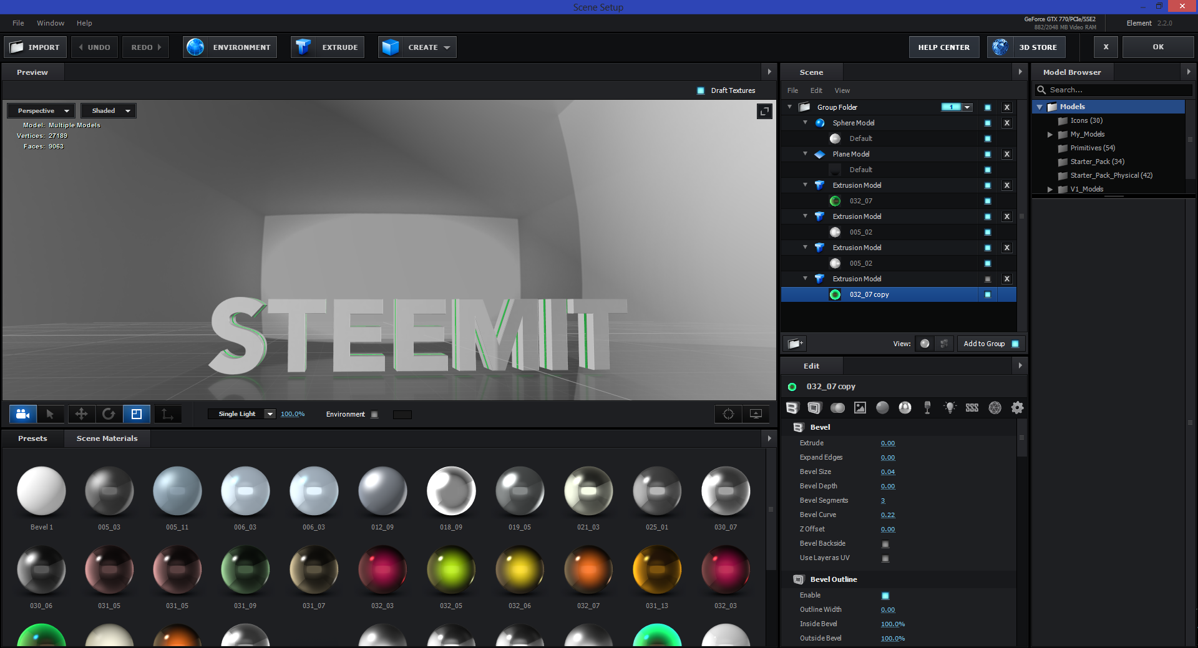Open the Help Center
The image size is (1198, 648).
(943, 47)
